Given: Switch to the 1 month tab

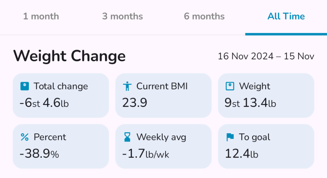Looking at the screenshot, I should pos(41,16).
